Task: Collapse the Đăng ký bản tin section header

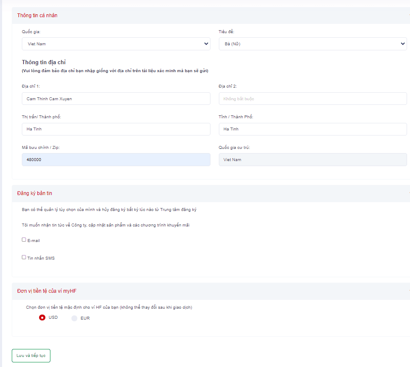Action: (211, 193)
